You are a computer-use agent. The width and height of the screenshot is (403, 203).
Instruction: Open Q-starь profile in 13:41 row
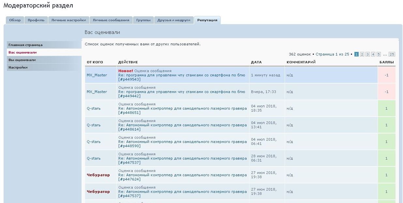coord(94,125)
